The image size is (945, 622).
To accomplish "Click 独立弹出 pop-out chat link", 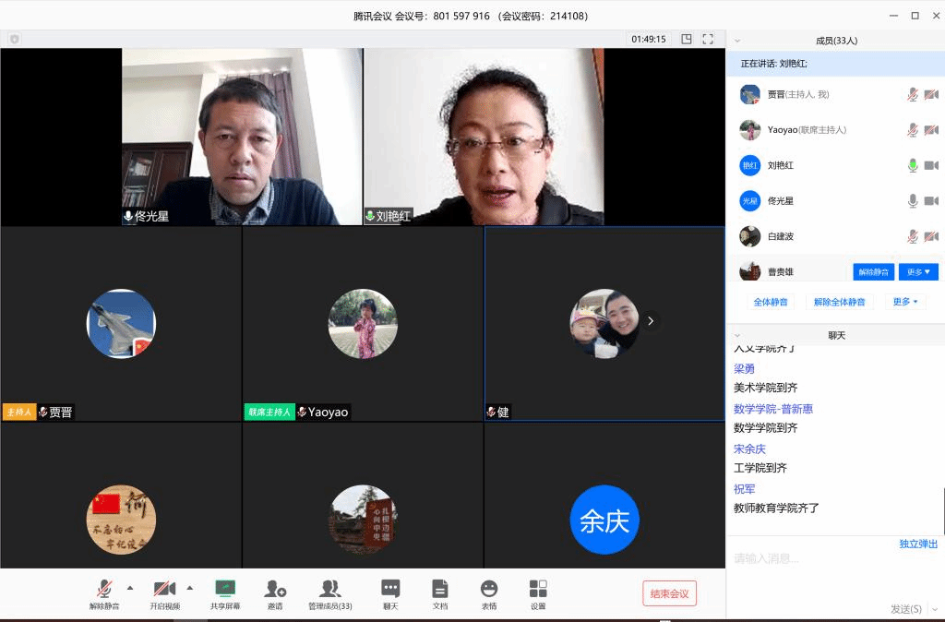I will pos(918,544).
